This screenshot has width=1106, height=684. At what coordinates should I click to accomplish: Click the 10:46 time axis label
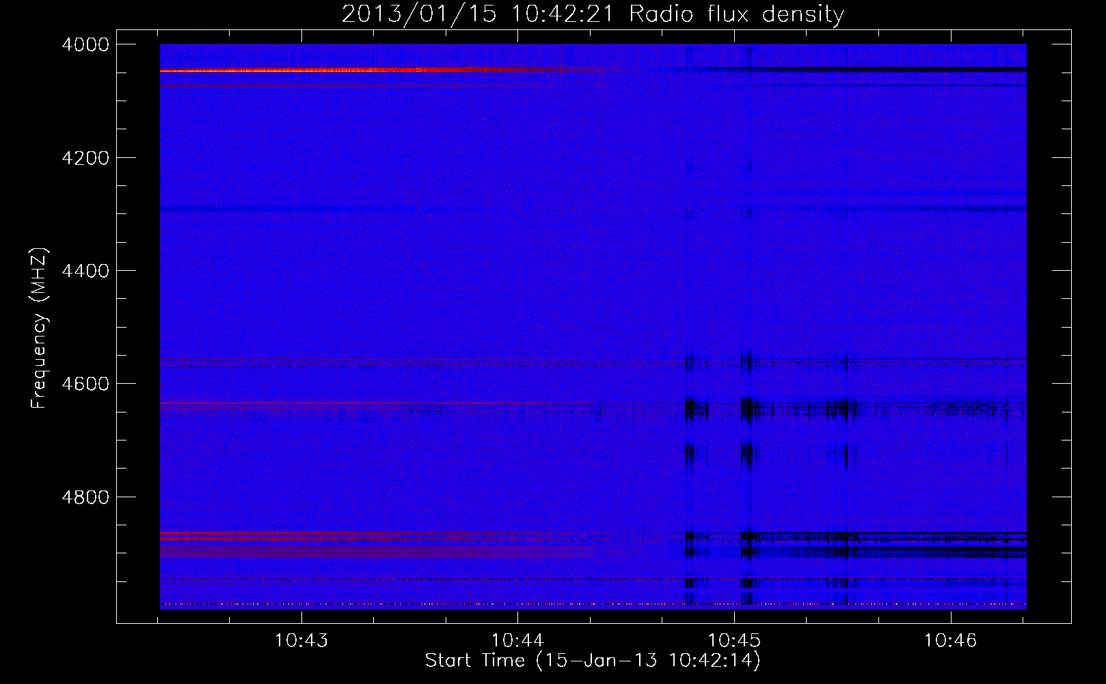[951, 641]
